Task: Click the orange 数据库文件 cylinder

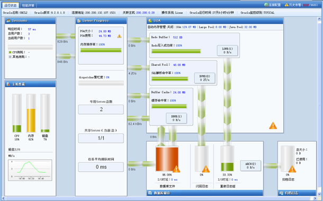Action: 167,159
